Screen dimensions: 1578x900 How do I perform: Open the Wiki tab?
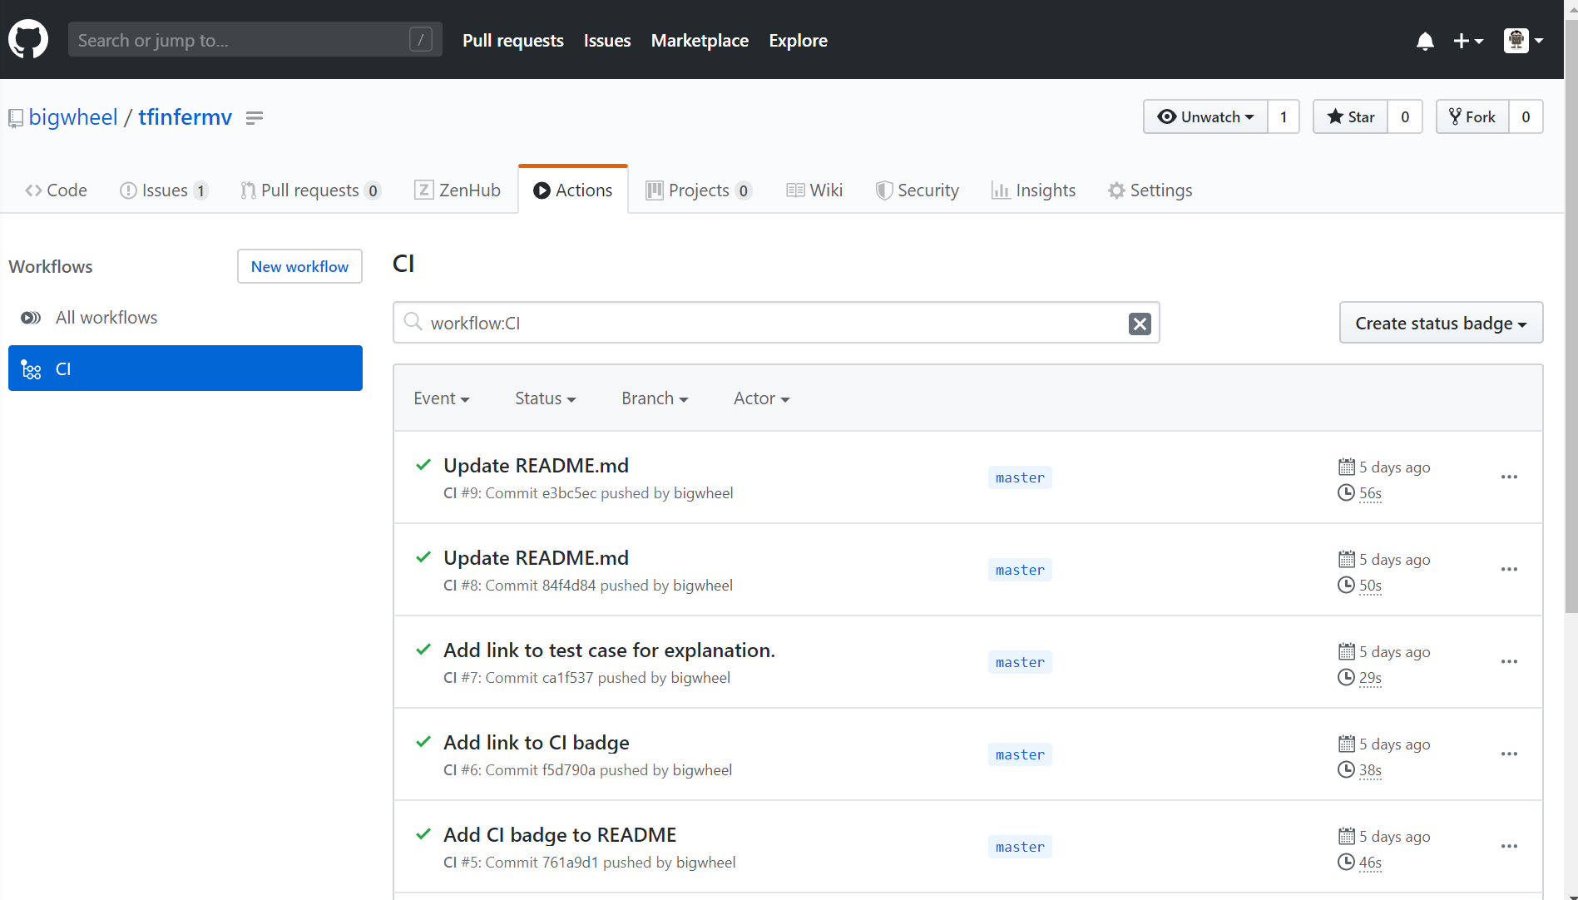(814, 190)
